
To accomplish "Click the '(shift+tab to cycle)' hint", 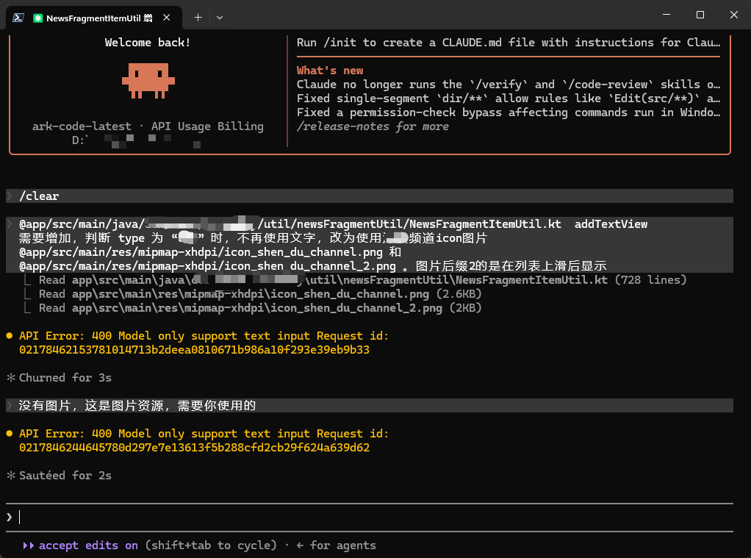I will (x=211, y=546).
